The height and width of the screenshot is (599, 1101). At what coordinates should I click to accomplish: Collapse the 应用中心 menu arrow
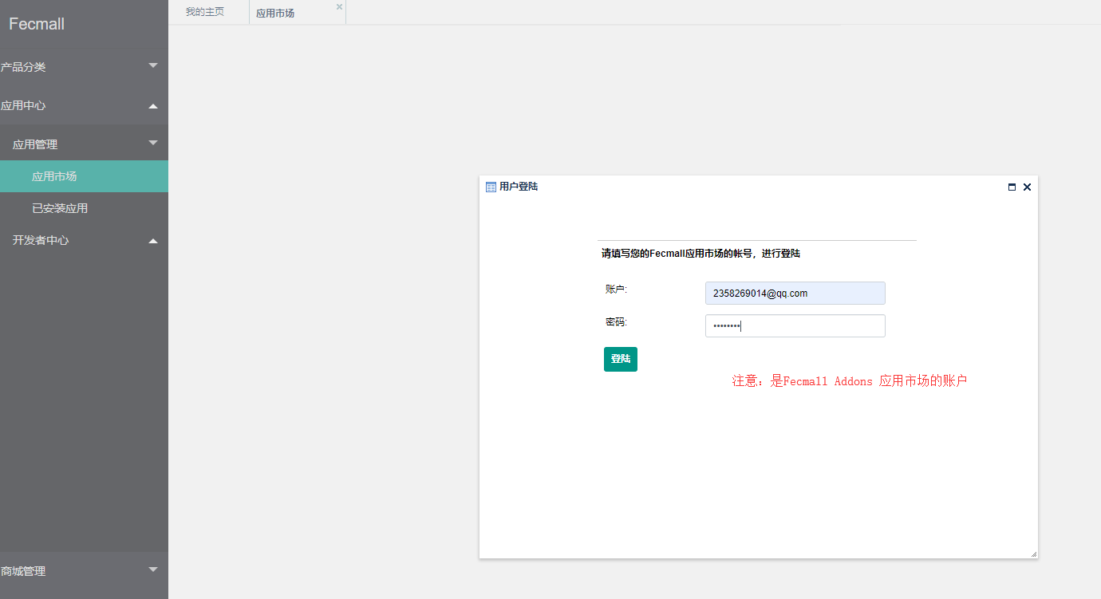(153, 105)
